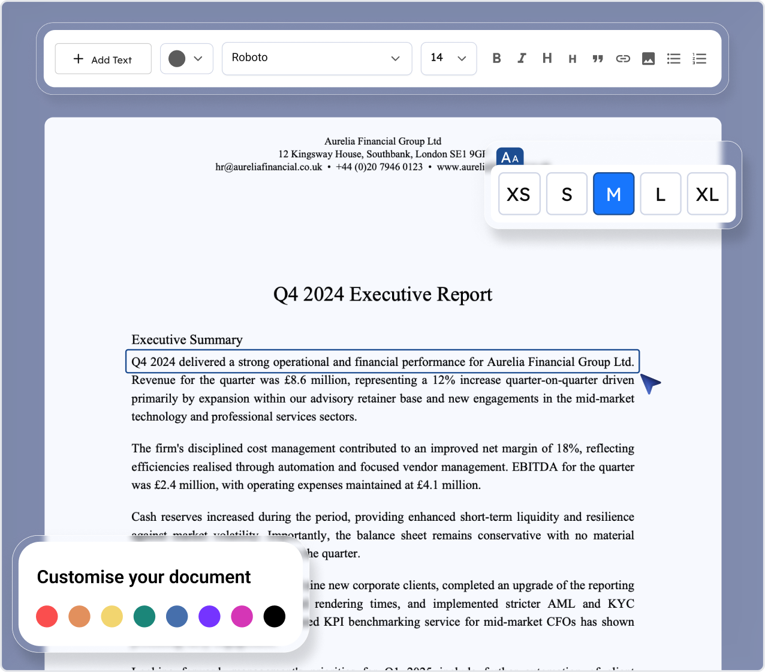Pick the red color swatch
The width and height of the screenshot is (765, 672).
(47, 616)
